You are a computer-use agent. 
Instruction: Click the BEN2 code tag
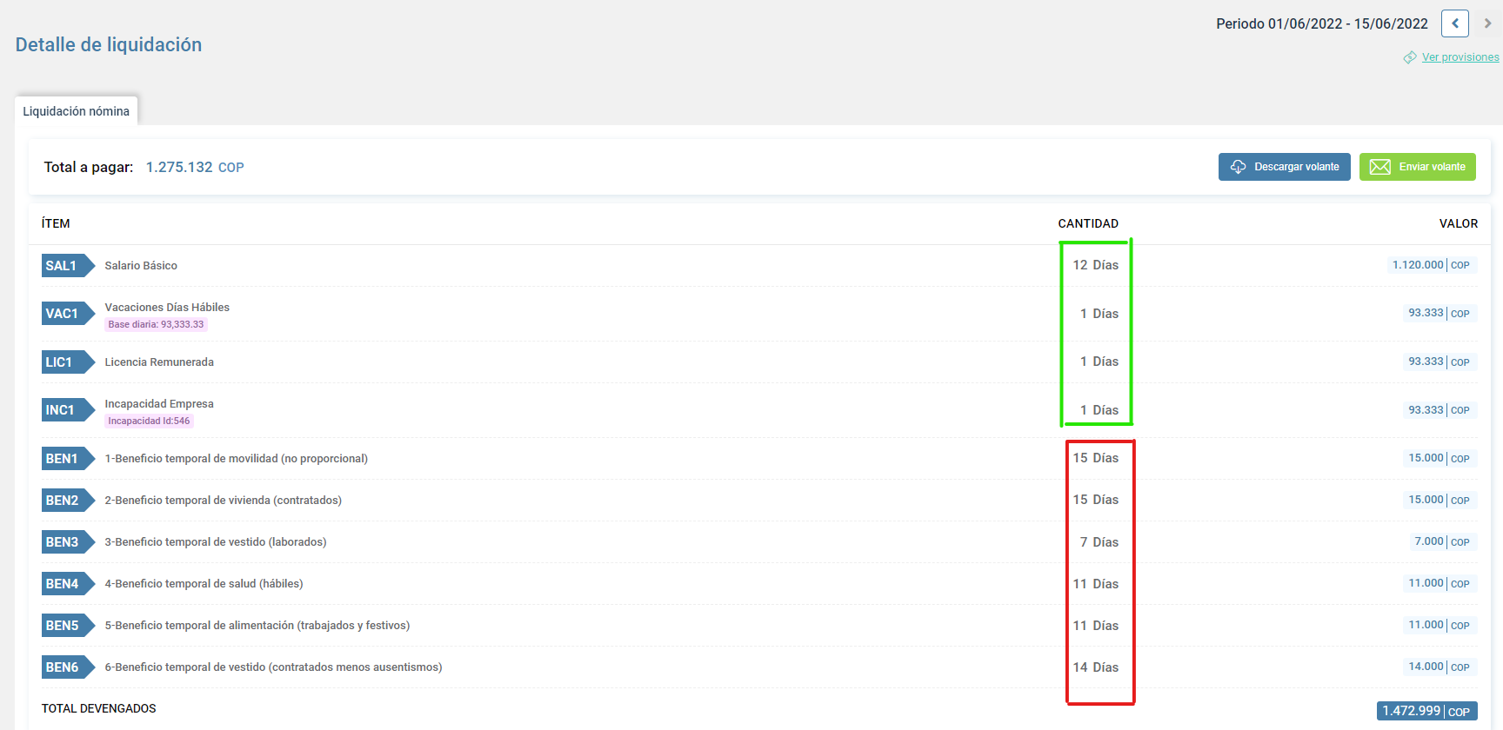click(68, 501)
